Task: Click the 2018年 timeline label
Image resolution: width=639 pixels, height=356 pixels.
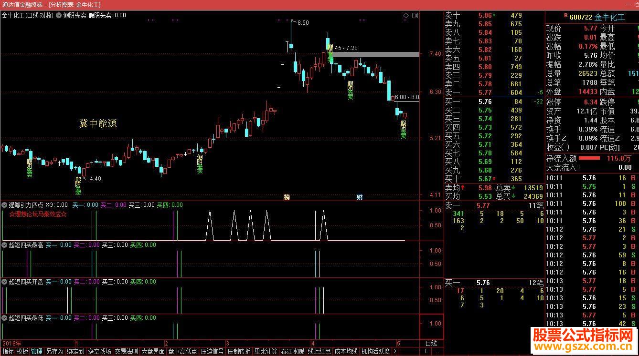Action: (12, 343)
